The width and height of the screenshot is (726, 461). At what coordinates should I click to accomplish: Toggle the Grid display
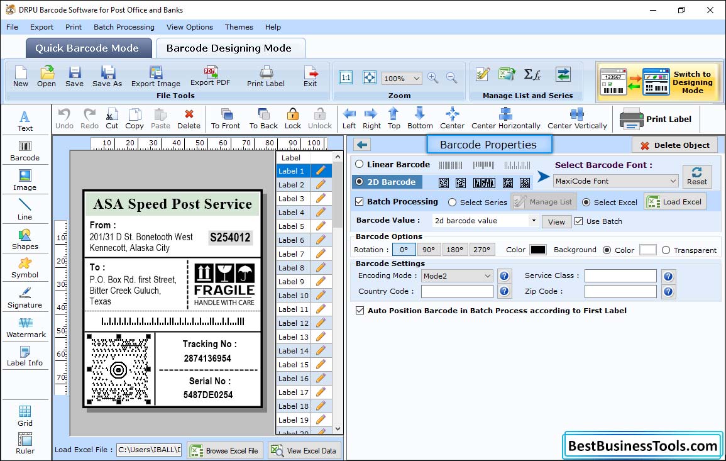click(x=25, y=416)
